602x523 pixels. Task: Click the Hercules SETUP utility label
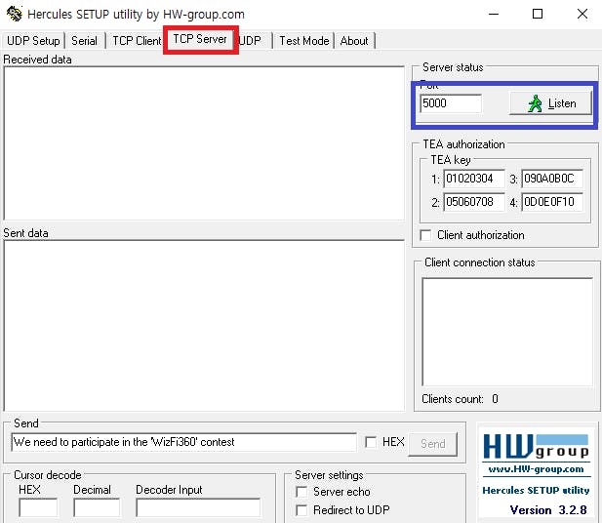click(536, 491)
